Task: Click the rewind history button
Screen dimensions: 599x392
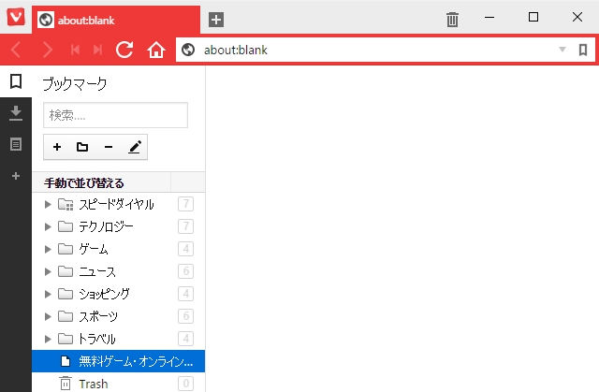Action: 75,50
